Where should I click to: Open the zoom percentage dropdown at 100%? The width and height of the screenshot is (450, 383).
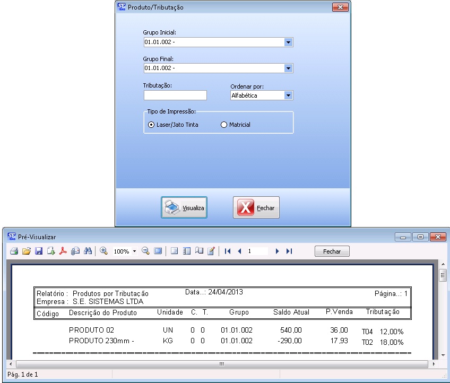134,251
